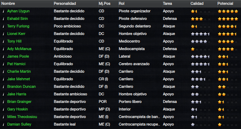Click info icon next to James Poole
Screen dimensions: 241x129
click(x=3, y=57)
